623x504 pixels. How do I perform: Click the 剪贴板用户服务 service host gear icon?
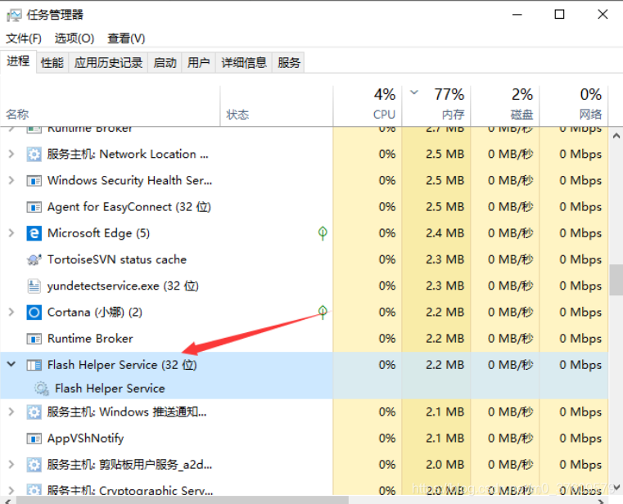pos(34,465)
